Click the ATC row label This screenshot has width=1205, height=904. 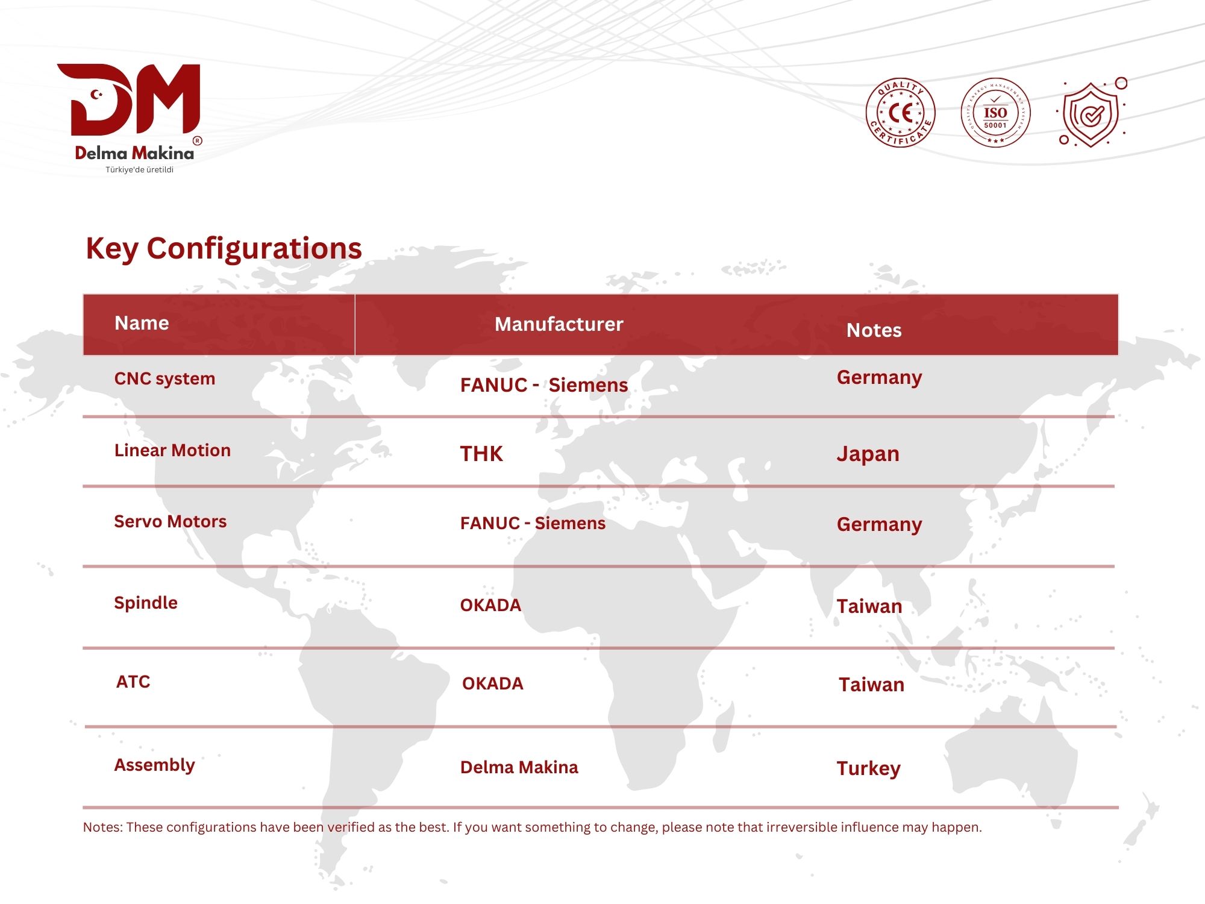tap(133, 682)
